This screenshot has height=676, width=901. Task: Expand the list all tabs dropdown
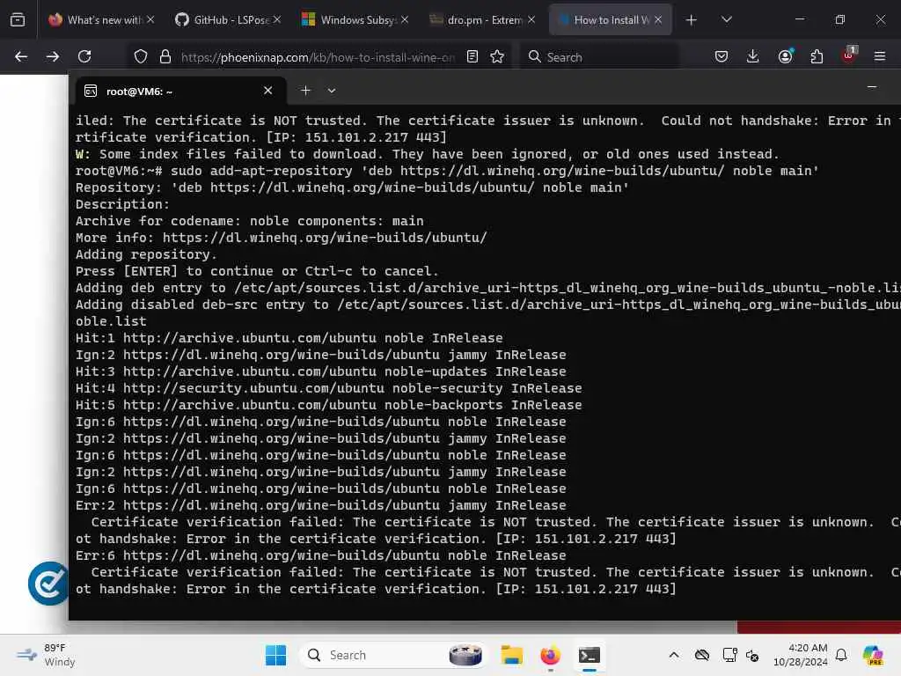click(x=726, y=19)
